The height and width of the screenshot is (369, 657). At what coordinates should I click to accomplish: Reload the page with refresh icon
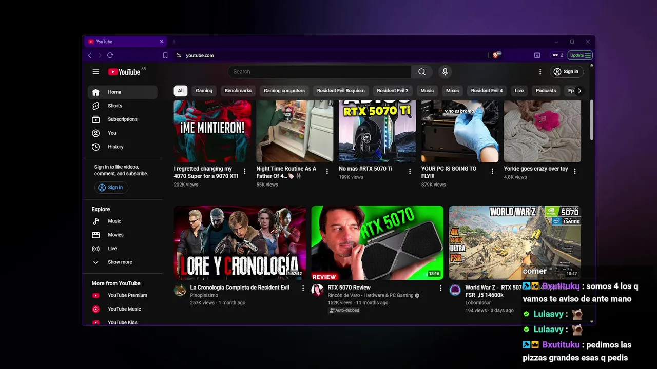coord(110,55)
